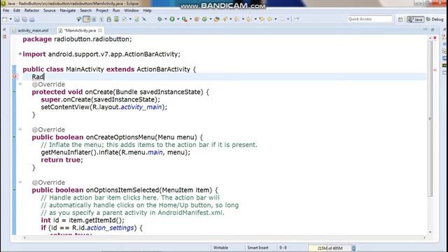
Task: Click the Print icon in the toolbar
Action: click(x=32, y=20)
